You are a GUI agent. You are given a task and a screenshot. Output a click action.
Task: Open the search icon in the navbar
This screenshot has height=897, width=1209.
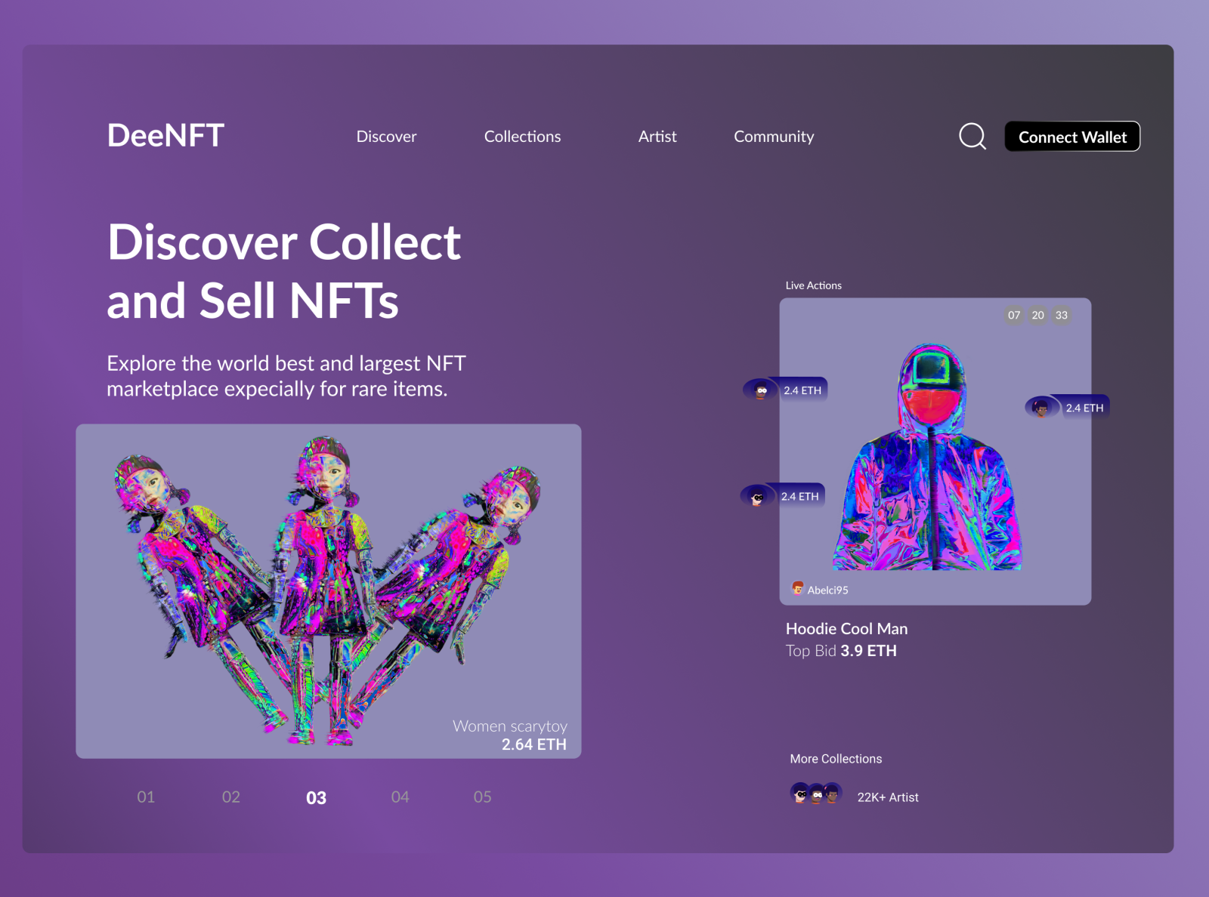click(x=973, y=137)
